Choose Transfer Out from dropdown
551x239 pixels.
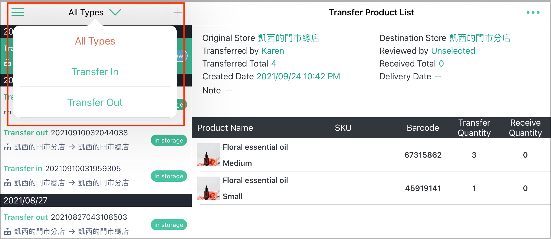coord(95,103)
